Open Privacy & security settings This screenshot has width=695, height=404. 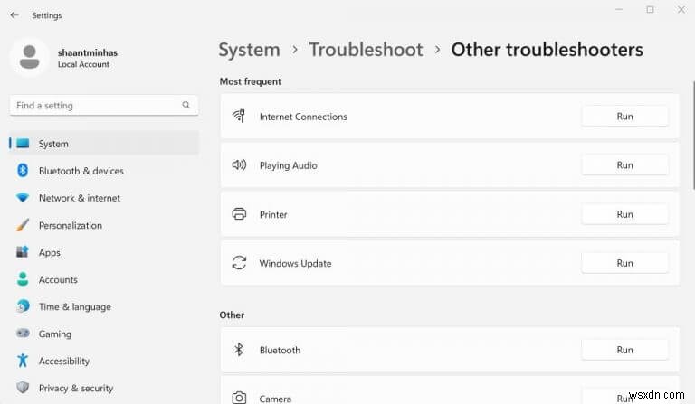104,388
